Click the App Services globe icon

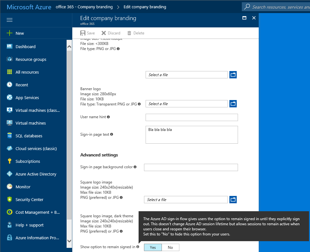[10, 97]
